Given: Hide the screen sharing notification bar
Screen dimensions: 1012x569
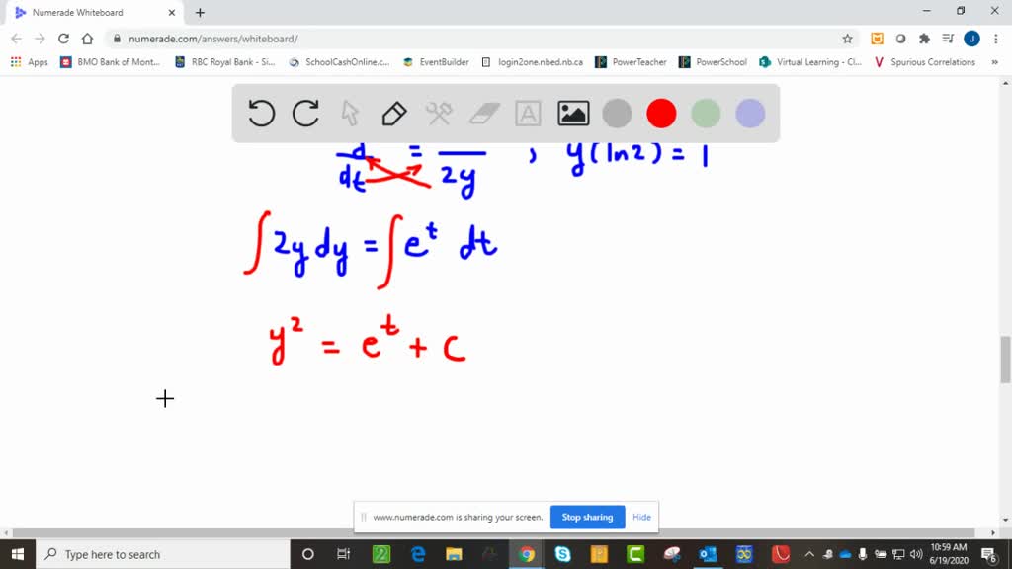Looking at the screenshot, I should 641,517.
